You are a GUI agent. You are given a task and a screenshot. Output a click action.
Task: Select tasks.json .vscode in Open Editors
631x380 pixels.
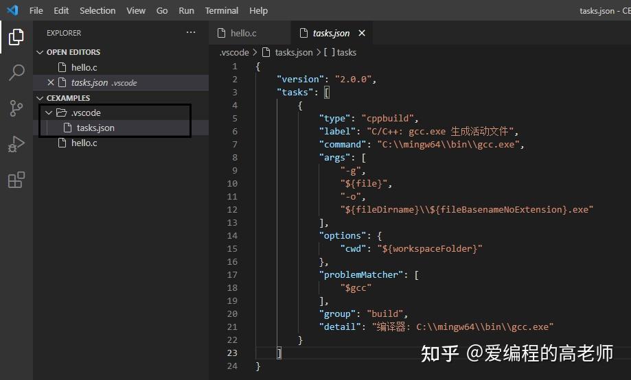(x=121, y=82)
